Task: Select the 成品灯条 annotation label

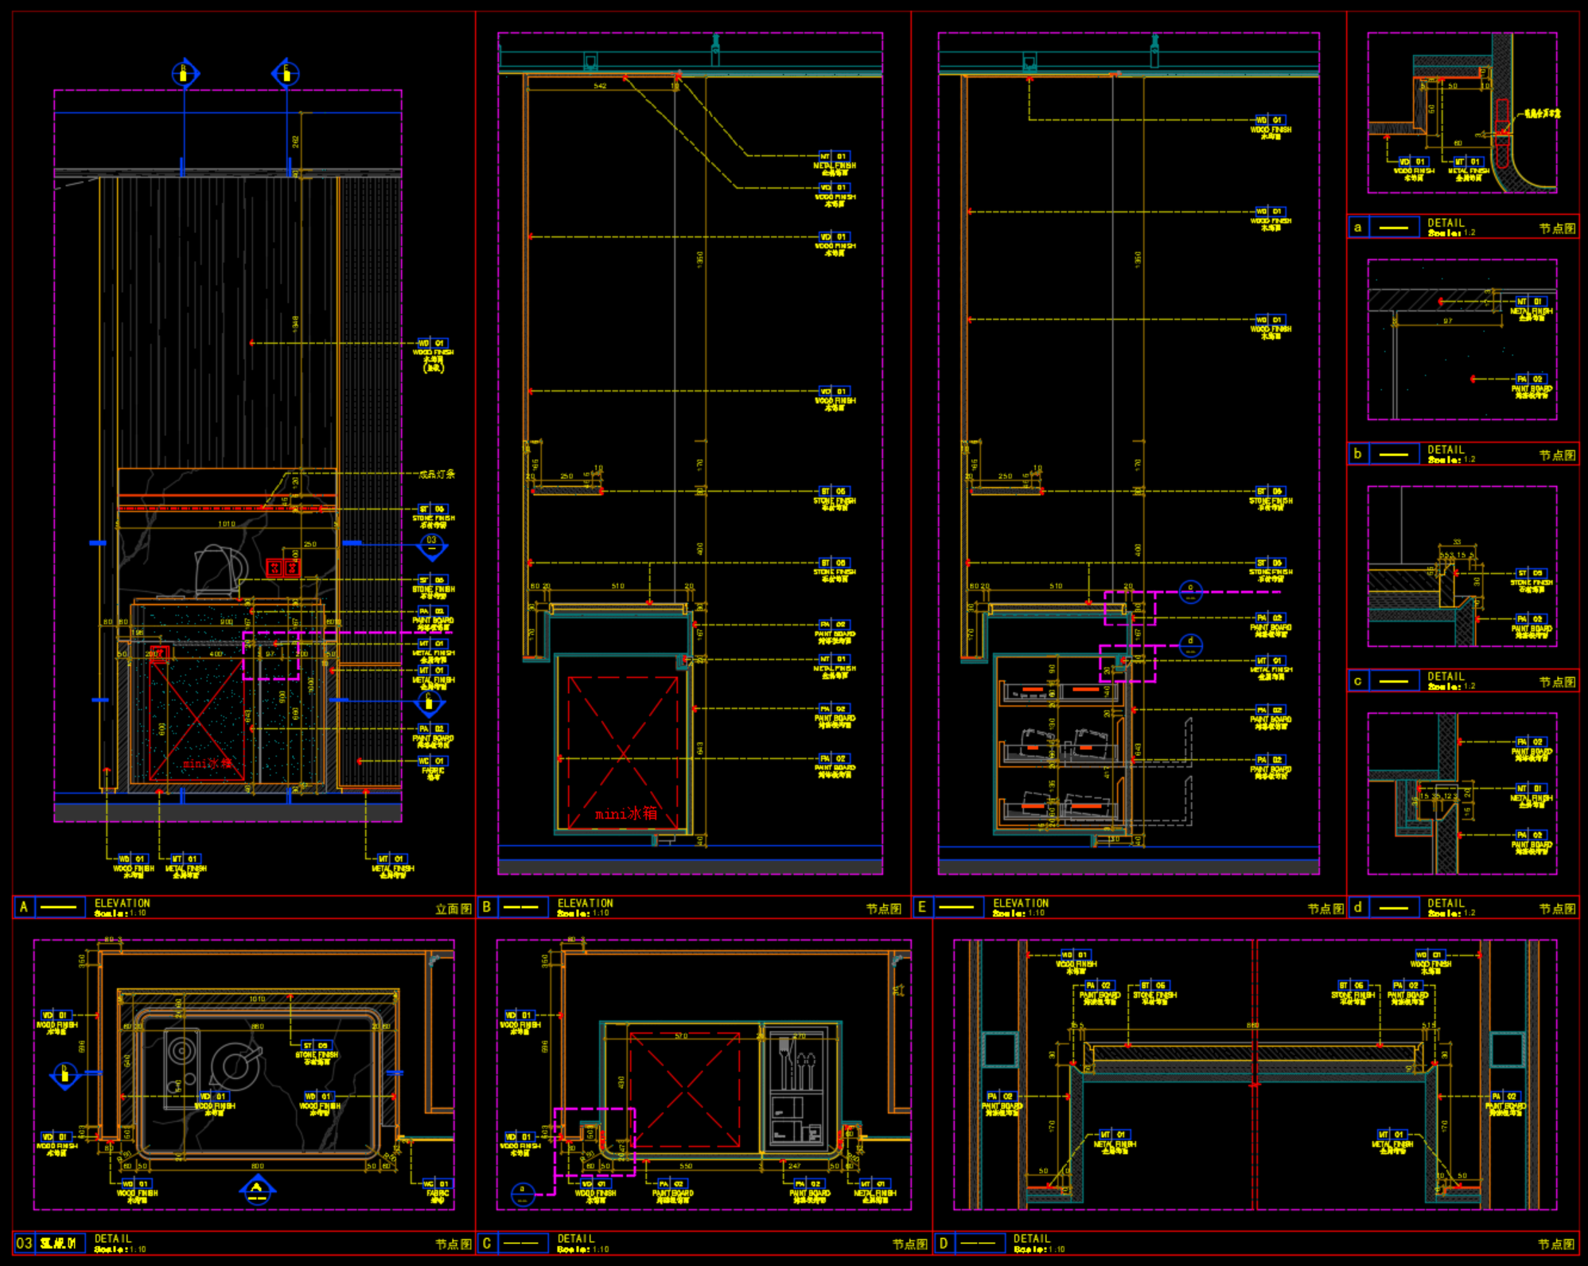Action: click(437, 473)
